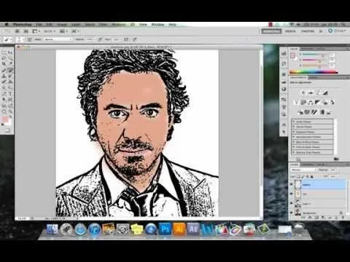Hide the Background layer
The image size is (350, 262).
(x=291, y=213)
